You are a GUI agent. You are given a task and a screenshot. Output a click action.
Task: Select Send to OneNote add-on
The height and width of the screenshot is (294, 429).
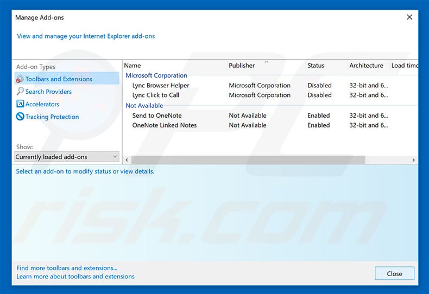click(157, 116)
